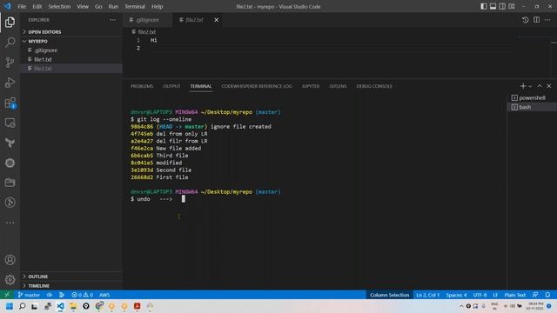This screenshot has width=557, height=313.
Task: Split the editor to the right
Action: 536,20
